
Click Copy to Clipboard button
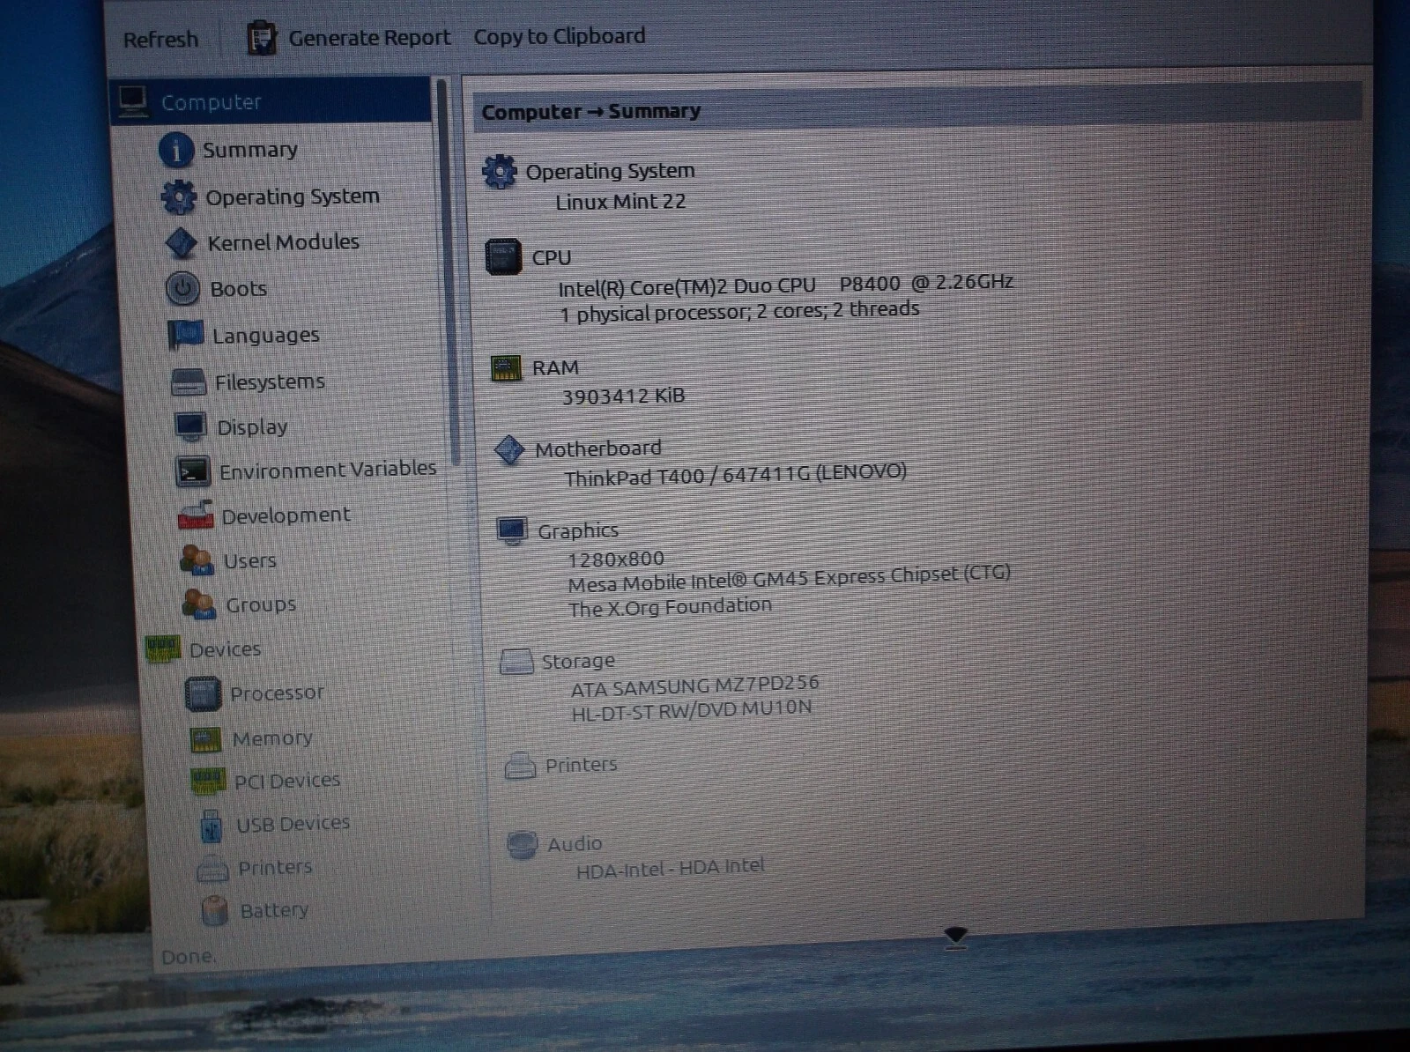click(559, 36)
